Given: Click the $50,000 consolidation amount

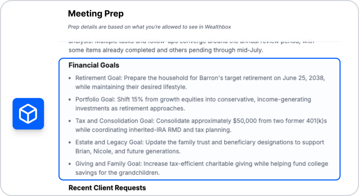Looking at the screenshot, I should click(245, 121).
